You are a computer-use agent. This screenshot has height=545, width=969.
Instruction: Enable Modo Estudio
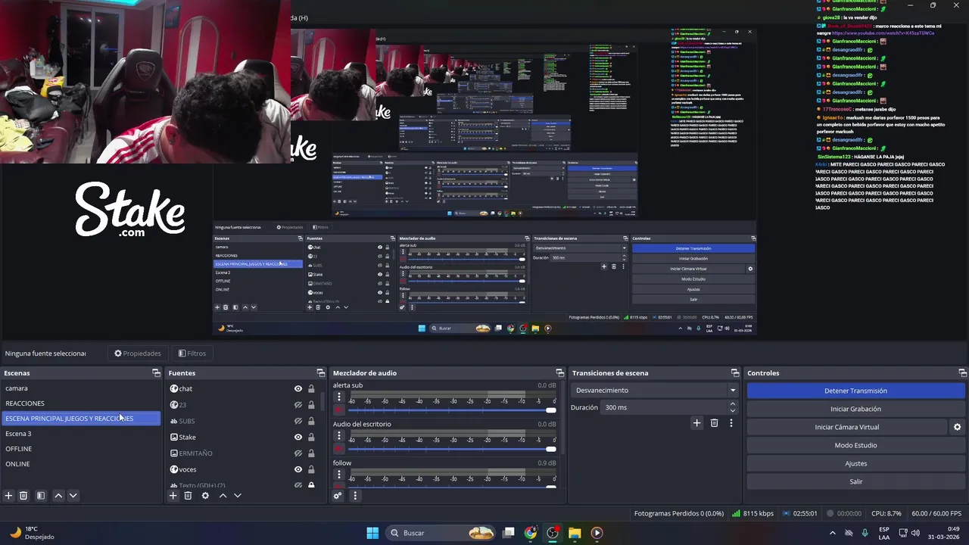pyautogui.click(x=855, y=445)
